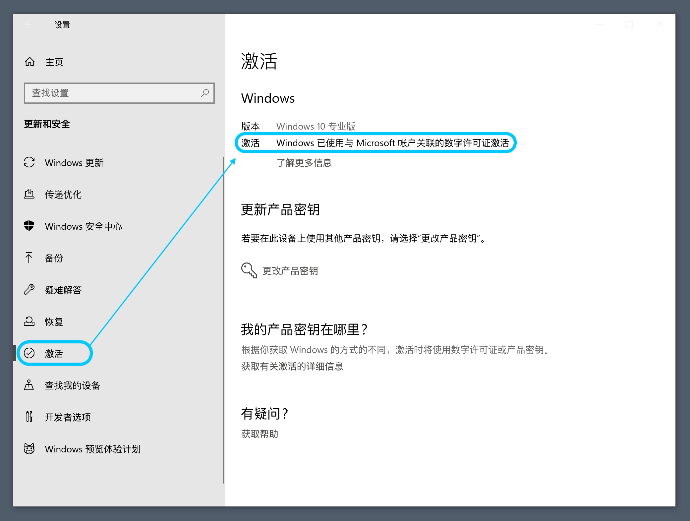The width and height of the screenshot is (690, 521).
Task: Select the 激活 sidebar item
Action: tap(54, 354)
